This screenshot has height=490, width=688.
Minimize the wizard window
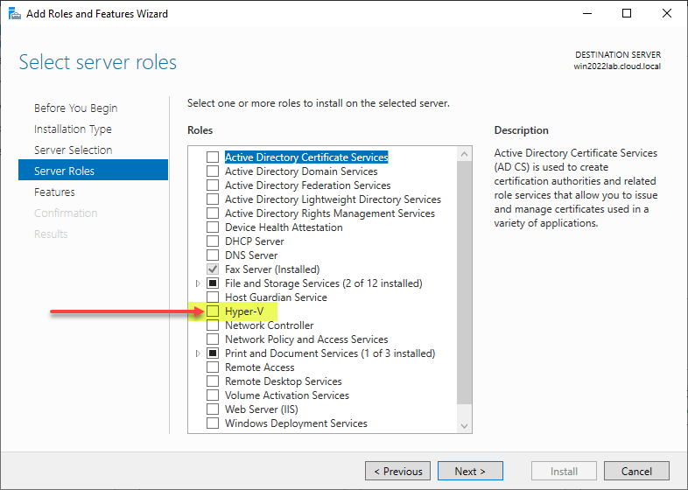(x=587, y=13)
